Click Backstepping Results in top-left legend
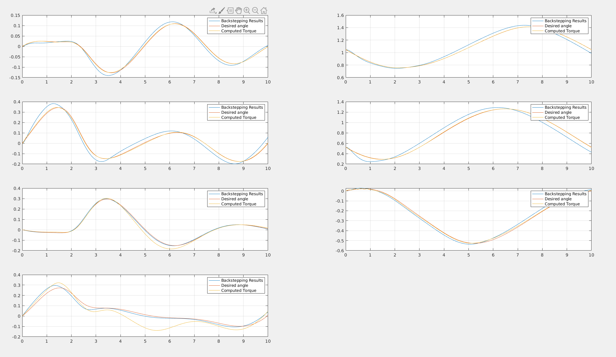This screenshot has height=357, width=616. [242, 21]
